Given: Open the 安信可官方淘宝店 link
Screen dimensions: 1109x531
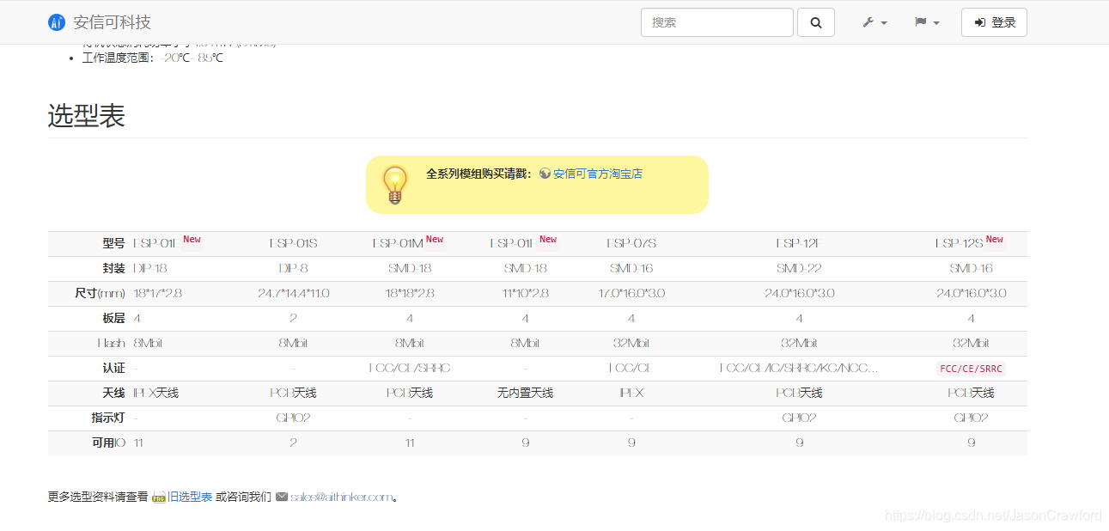Looking at the screenshot, I should [597, 174].
